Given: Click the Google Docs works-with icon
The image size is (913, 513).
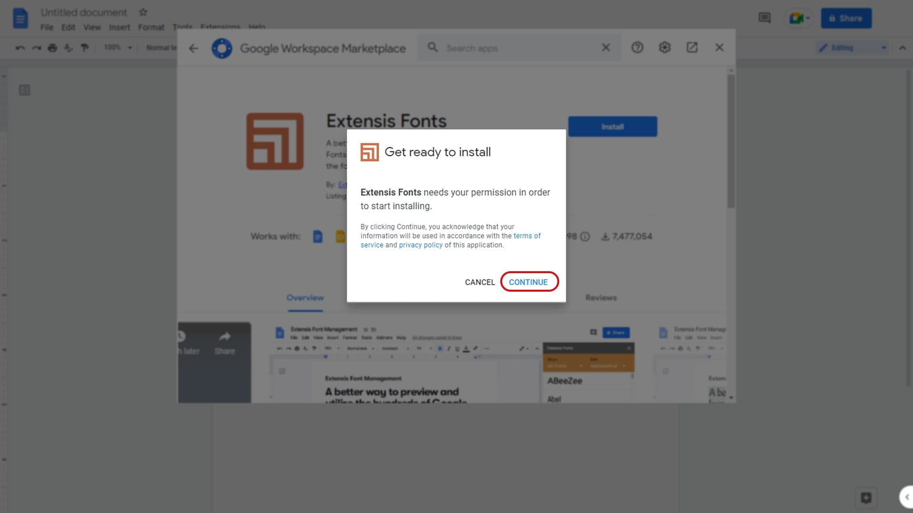Looking at the screenshot, I should pos(318,236).
